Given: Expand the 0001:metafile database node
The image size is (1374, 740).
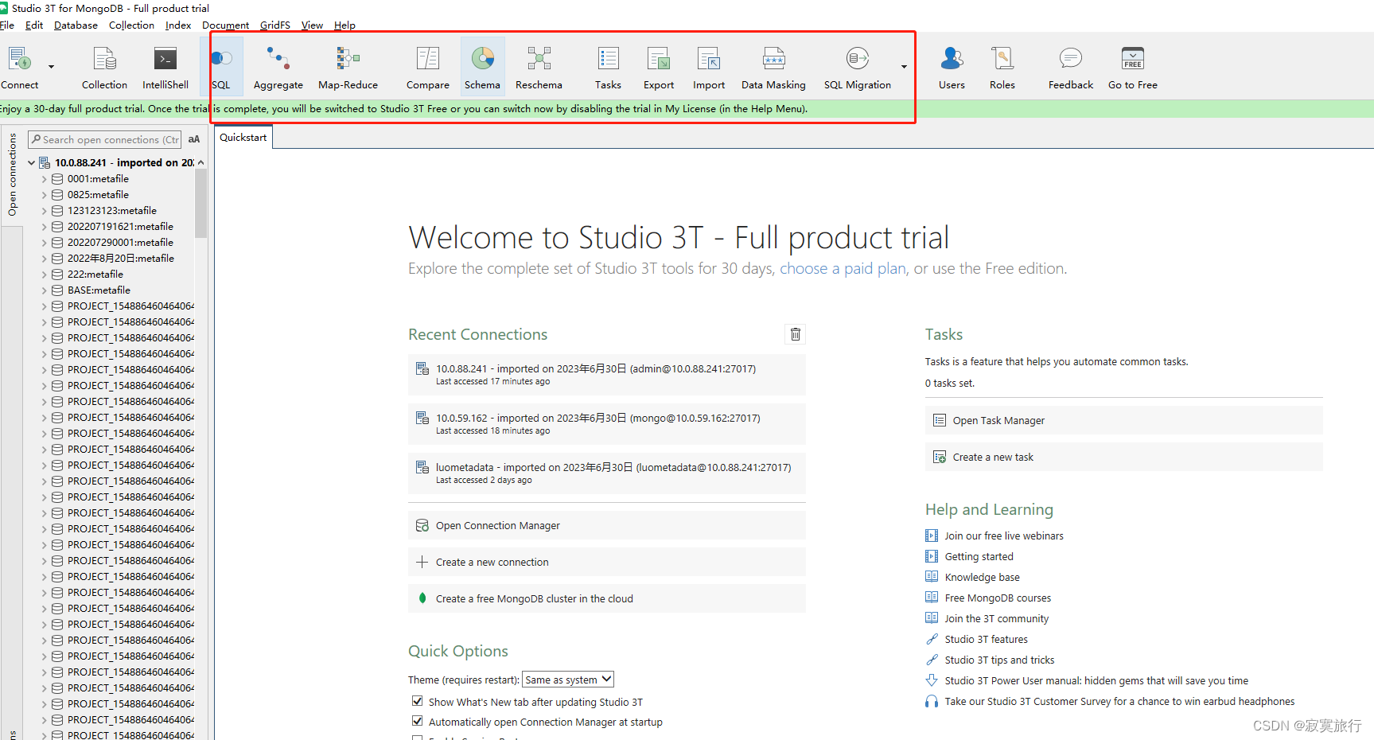Looking at the screenshot, I should (44, 179).
